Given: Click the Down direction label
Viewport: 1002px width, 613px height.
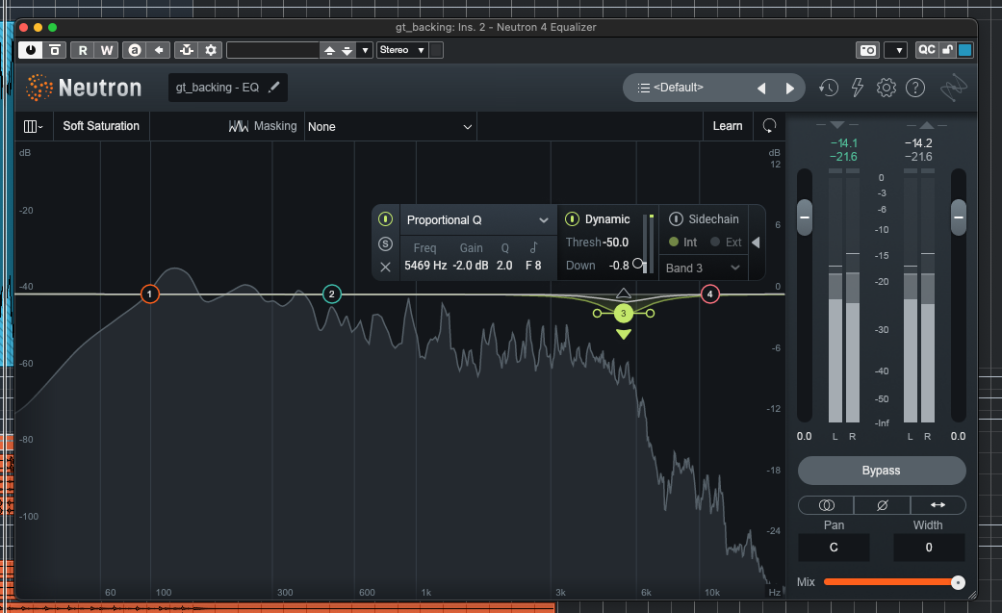Looking at the screenshot, I should click(x=580, y=266).
